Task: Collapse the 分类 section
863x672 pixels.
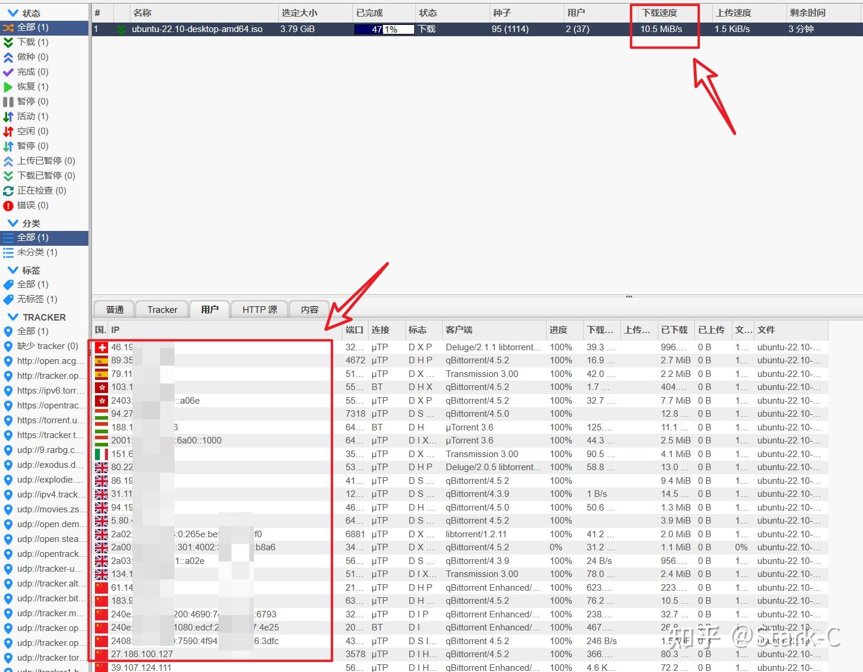Action: coord(13,223)
